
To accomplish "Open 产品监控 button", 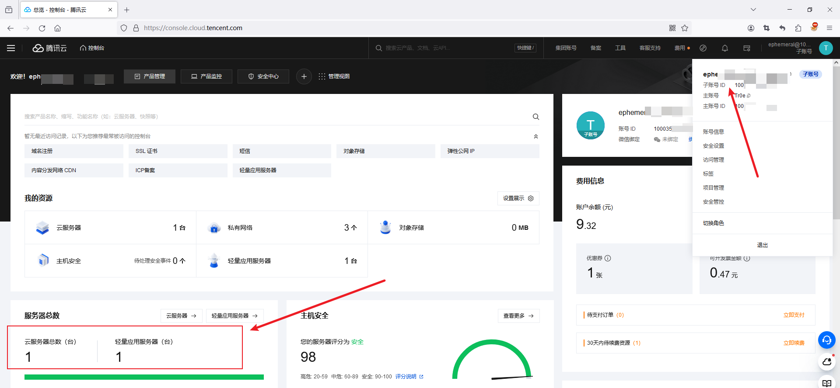I will pyautogui.click(x=206, y=76).
